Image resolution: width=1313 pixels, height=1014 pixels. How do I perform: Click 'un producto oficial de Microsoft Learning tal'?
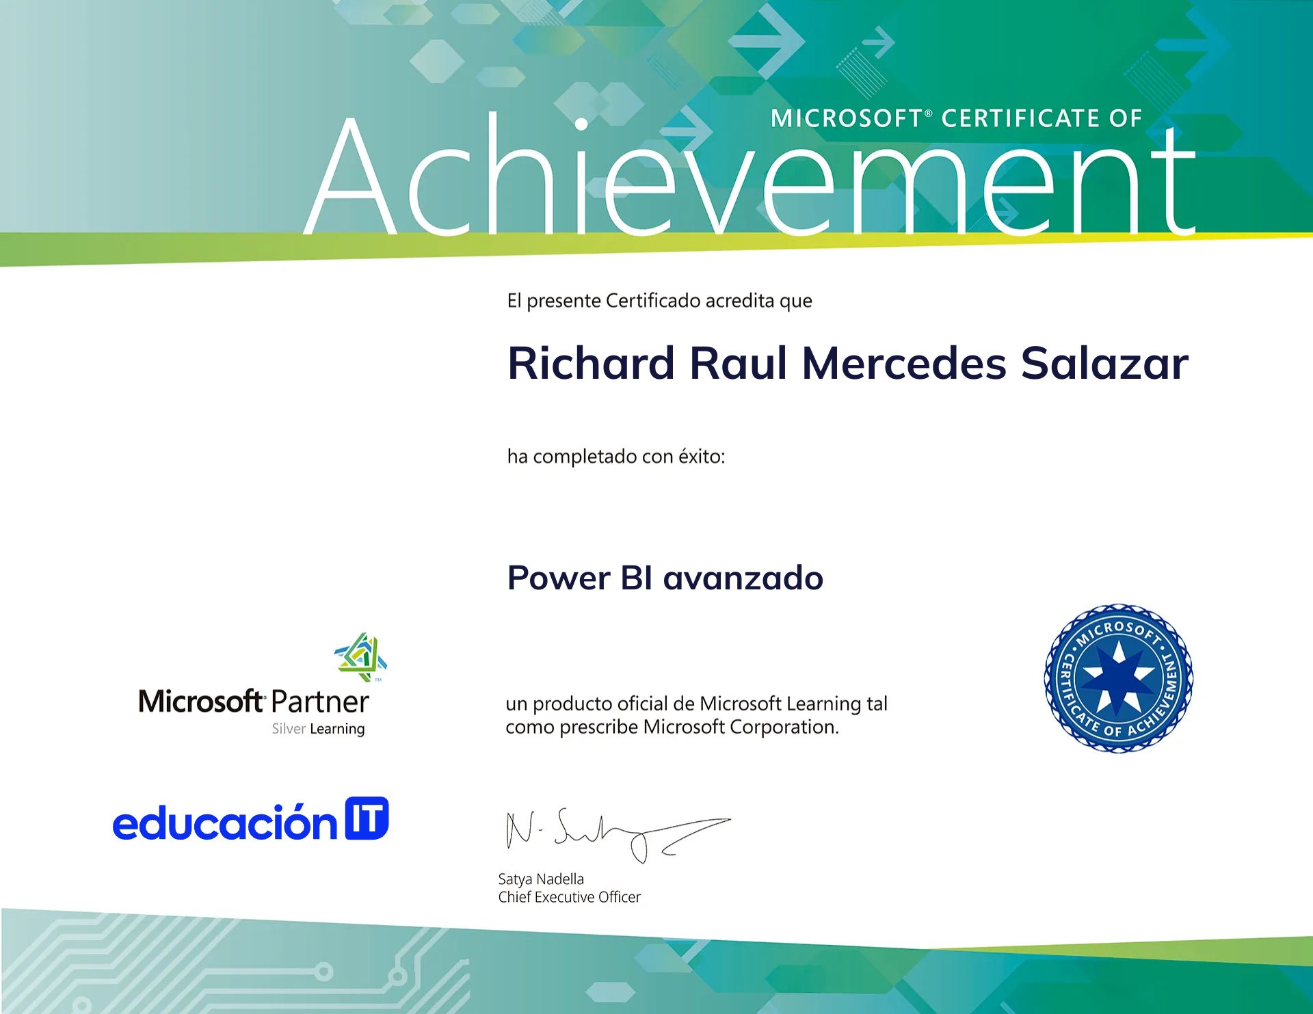pos(696,704)
